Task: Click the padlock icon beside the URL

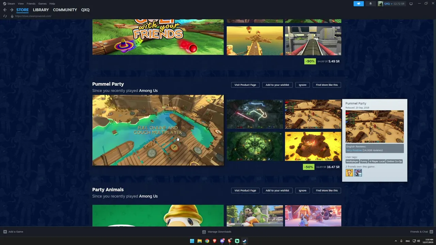Action: (x=12, y=16)
